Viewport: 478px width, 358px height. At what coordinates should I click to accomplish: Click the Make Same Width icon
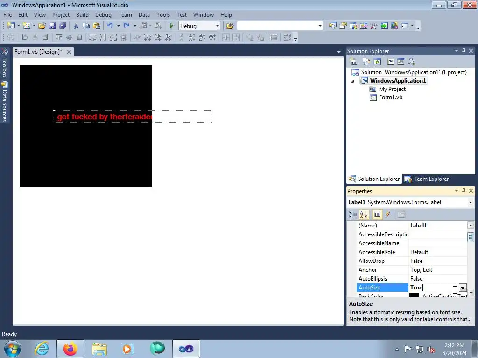(93, 37)
